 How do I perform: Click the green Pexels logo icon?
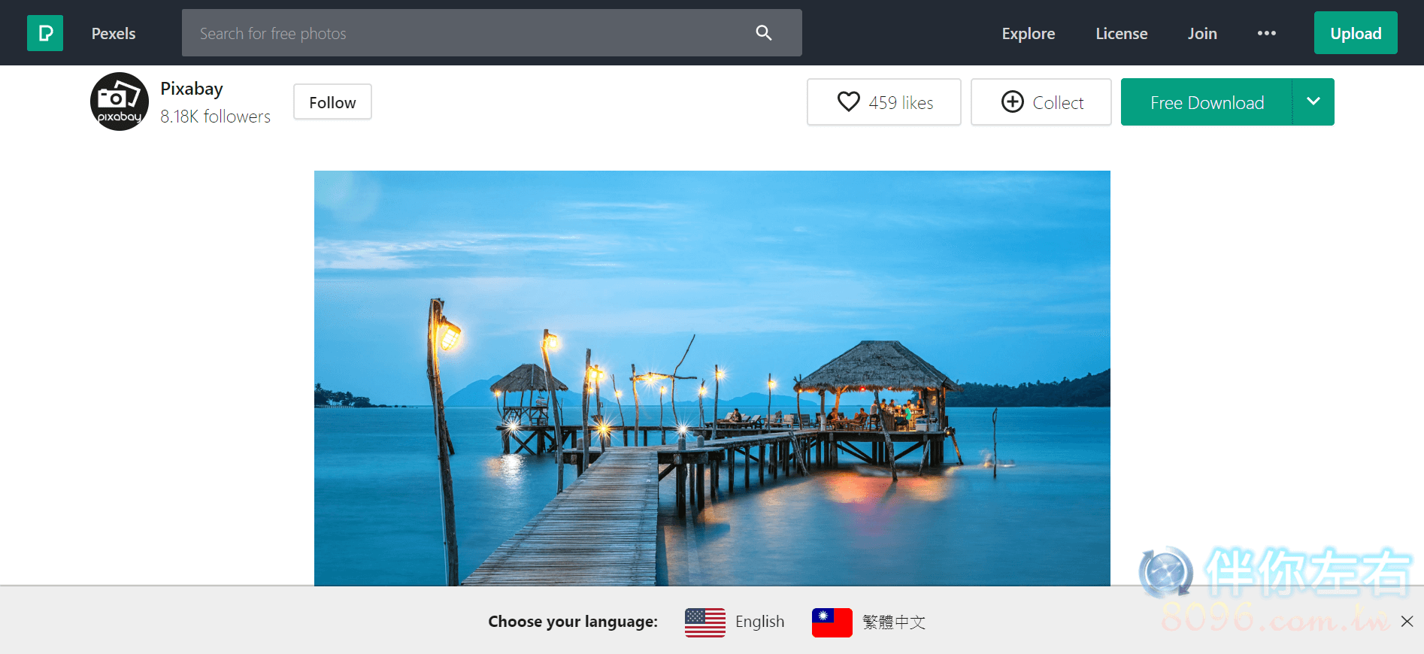45,33
